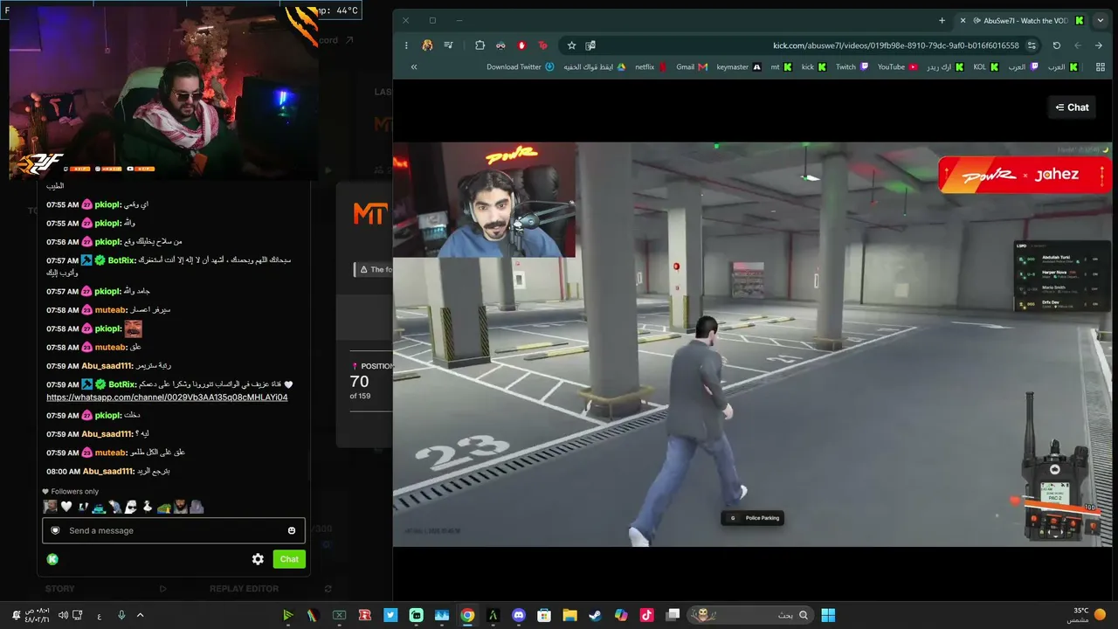Open the volume control in system tray

[63, 615]
